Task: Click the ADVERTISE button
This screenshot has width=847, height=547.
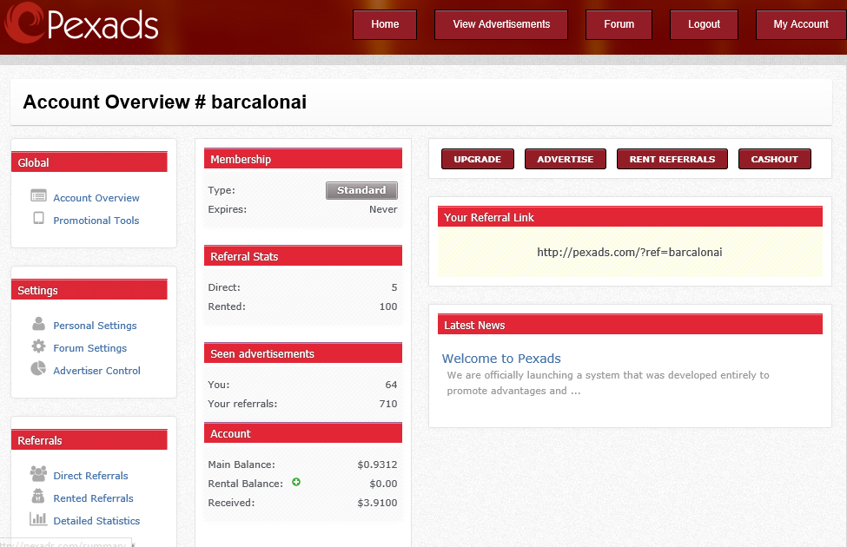Action: (565, 159)
